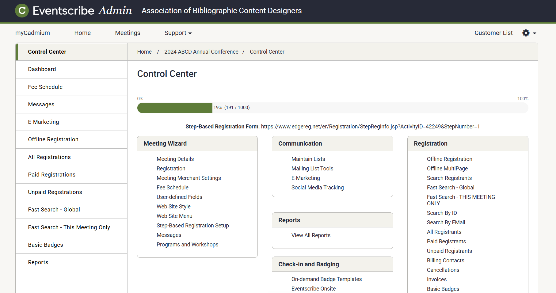The image size is (556, 293).
Task: Open the Customer List link
Action: [x=493, y=33]
